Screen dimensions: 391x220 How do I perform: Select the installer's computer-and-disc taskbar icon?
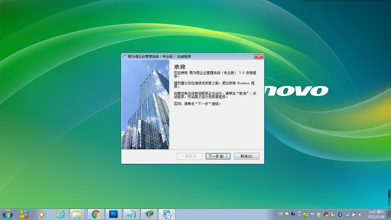coord(167,214)
